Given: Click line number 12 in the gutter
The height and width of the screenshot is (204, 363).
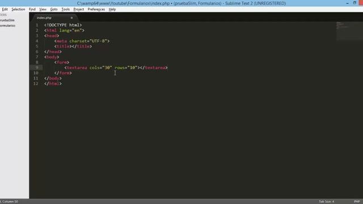Looking at the screenshot, I should (x=36, y=83).
